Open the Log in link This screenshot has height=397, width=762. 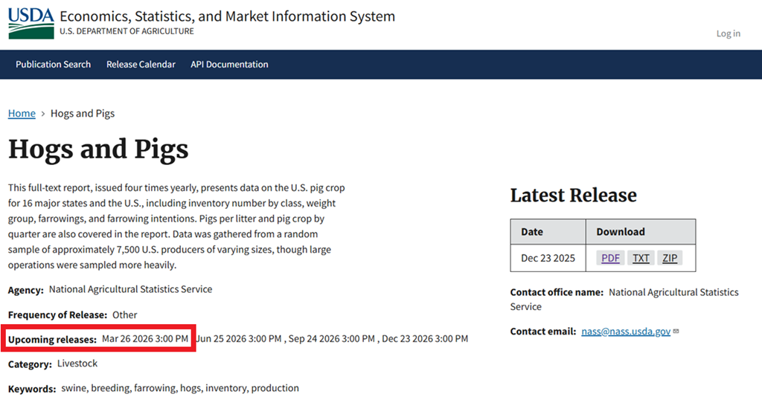[x=728, y=33]
